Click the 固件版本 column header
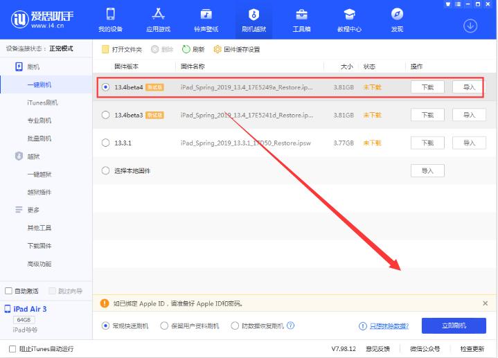Image resolution: width=498 pixels, height=358 pixels. click(127, 66)
